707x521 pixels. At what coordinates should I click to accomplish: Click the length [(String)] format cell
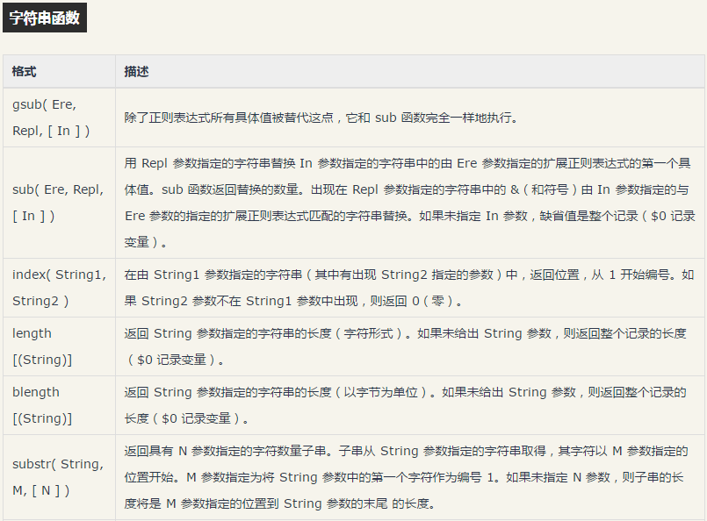click(x=59, y=346)
